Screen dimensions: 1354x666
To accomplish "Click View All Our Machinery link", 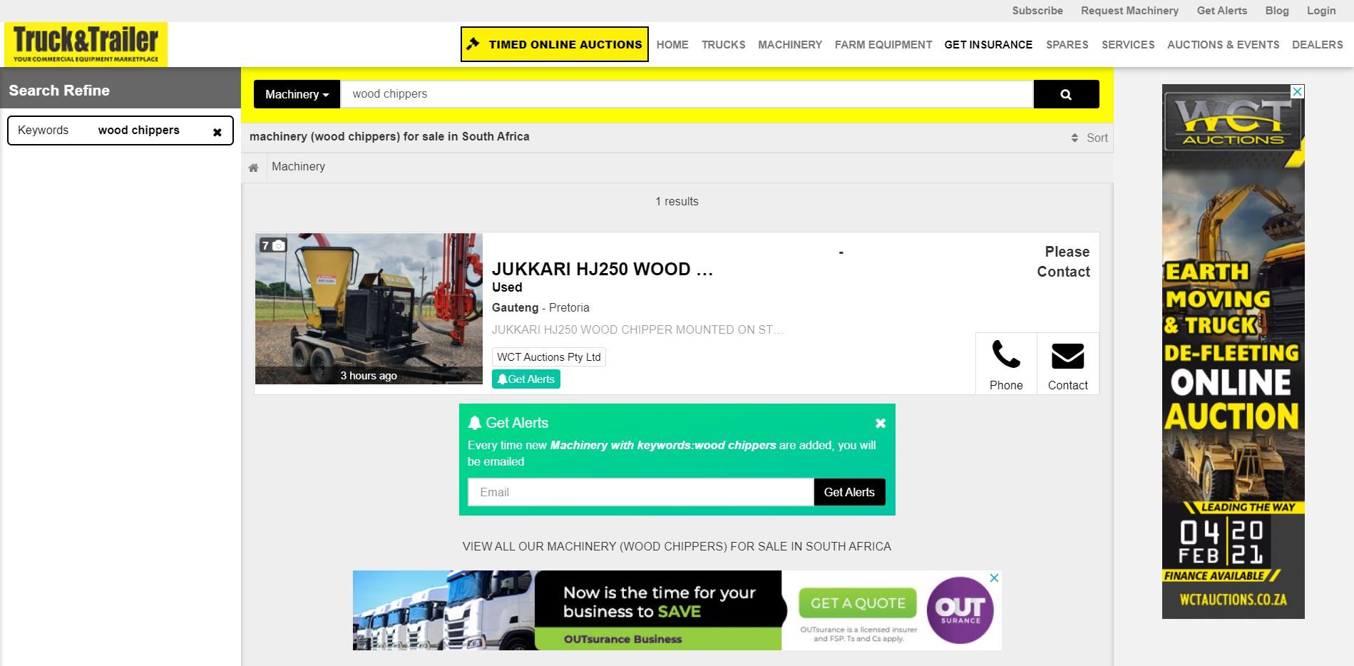I will coord(677,546).
